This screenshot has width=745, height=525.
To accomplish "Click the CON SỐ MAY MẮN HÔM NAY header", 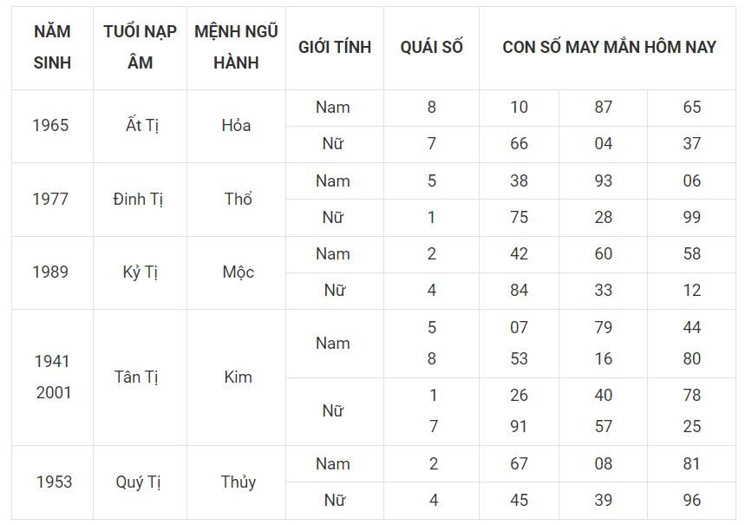I will click(609, 47).
